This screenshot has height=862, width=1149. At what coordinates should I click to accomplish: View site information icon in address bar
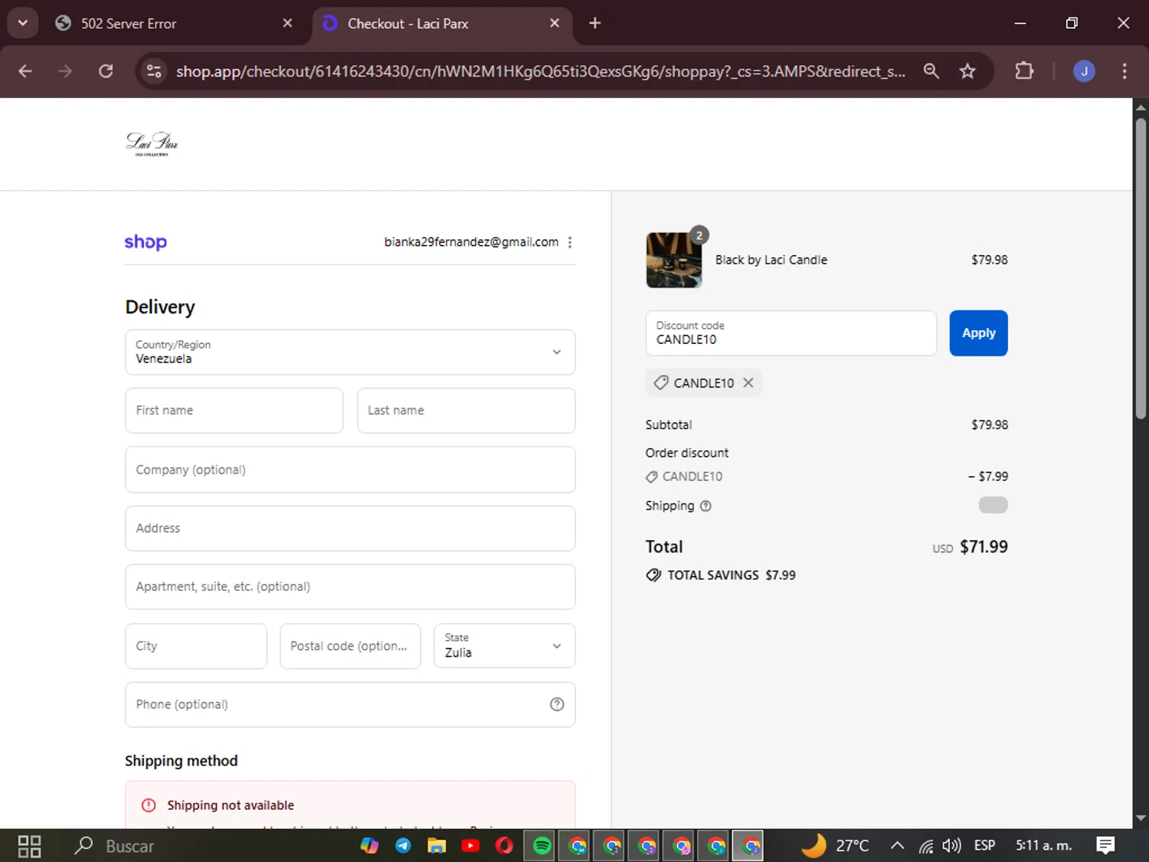click(x=154, y=71)
